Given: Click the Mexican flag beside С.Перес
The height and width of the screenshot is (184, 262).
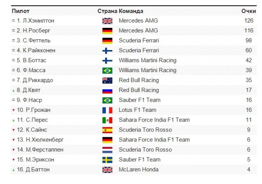Looking at the screenshot, I should 107,120.
